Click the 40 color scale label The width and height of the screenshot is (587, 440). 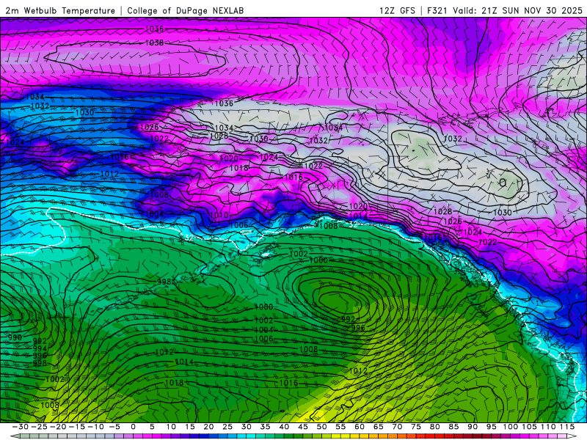284,427
